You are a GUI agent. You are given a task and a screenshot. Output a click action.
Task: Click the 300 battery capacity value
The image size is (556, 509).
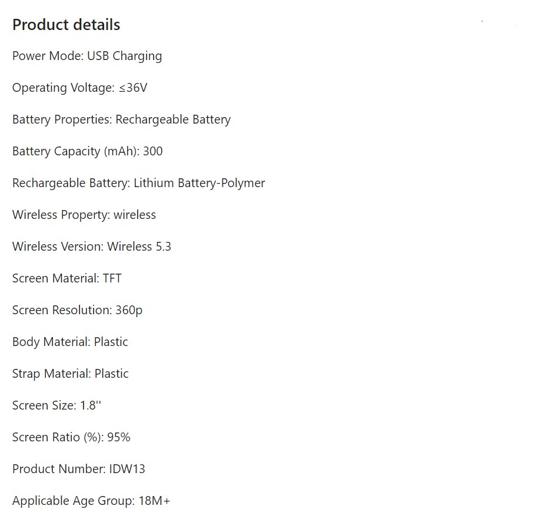point(152,151)
